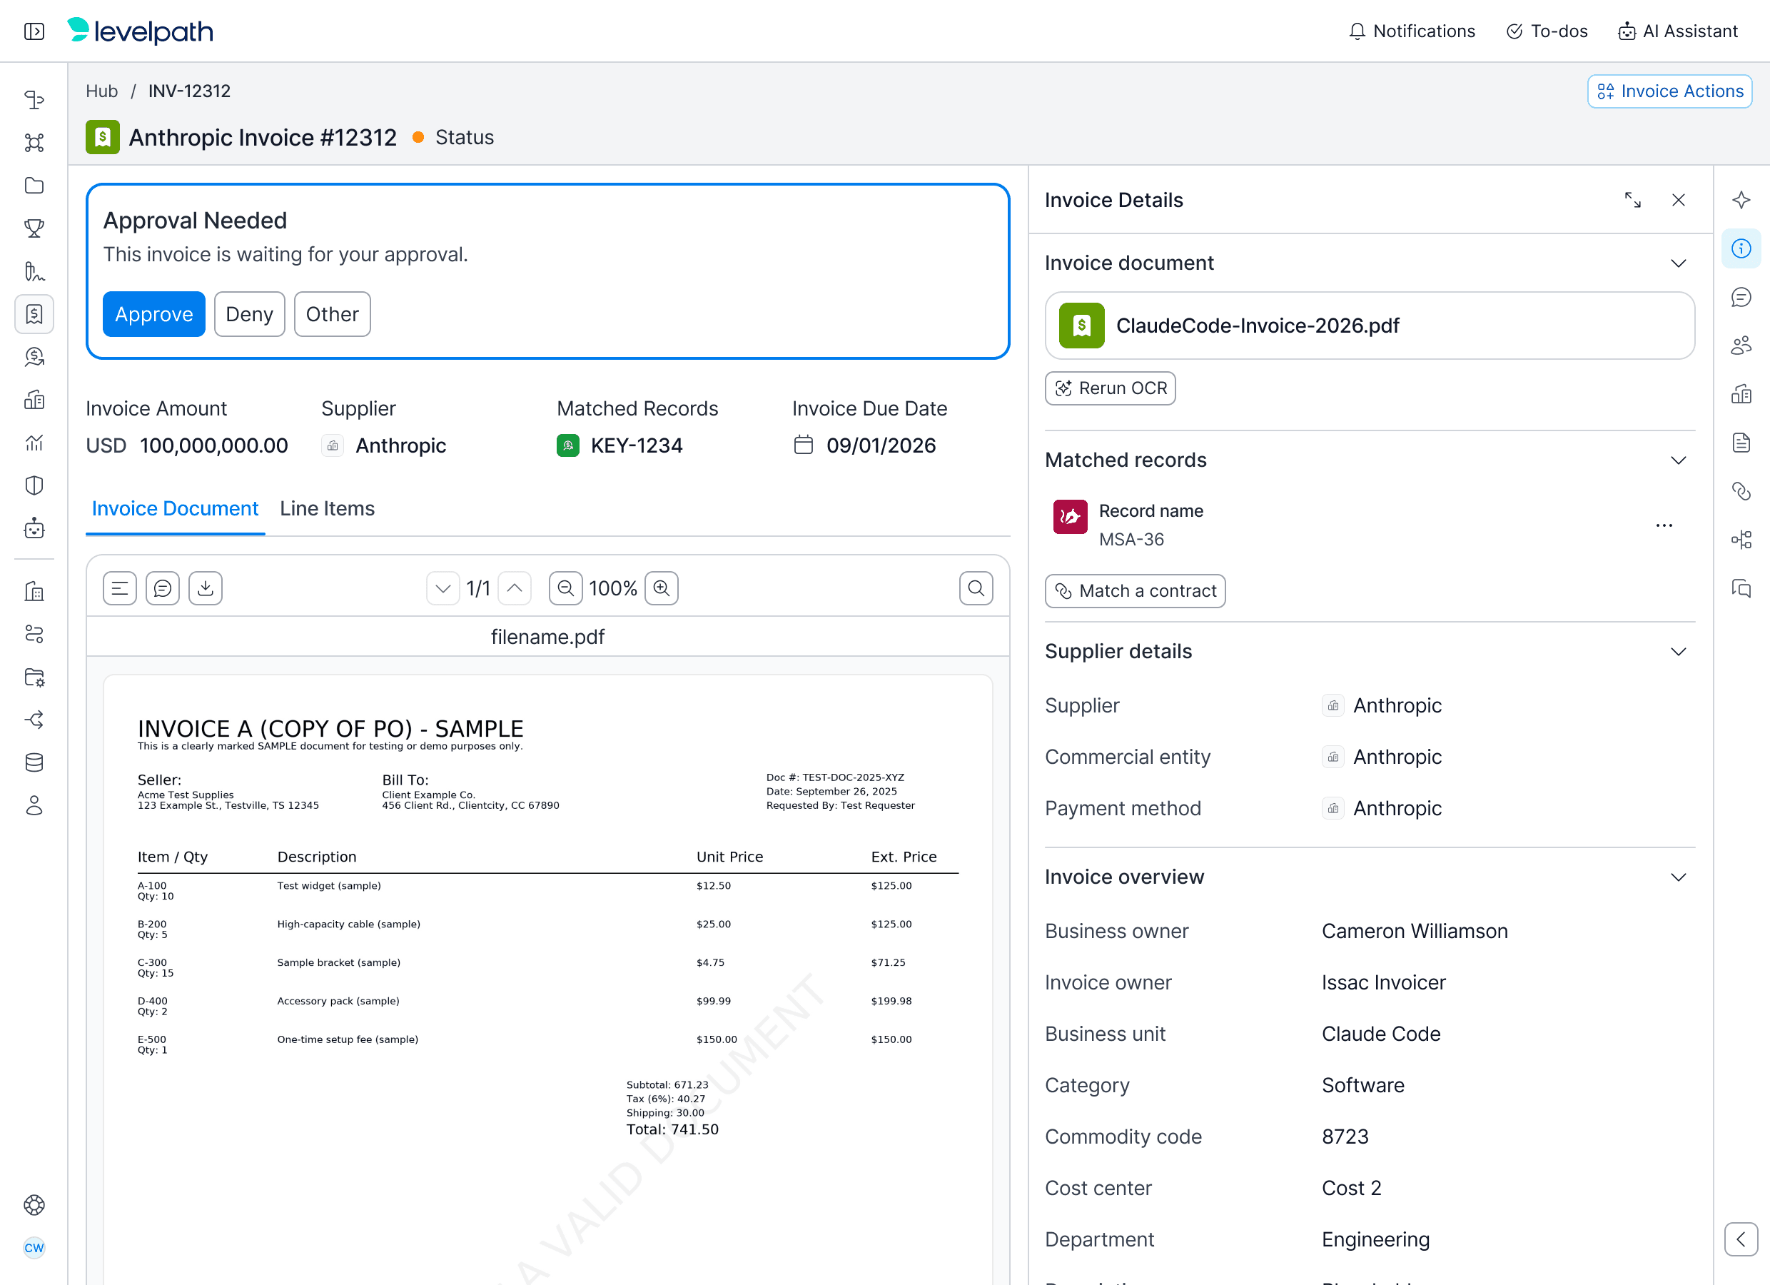1770x1285 pixels.
Task: Close the Invoice Details panel
Action: [x=1678, y=200]
